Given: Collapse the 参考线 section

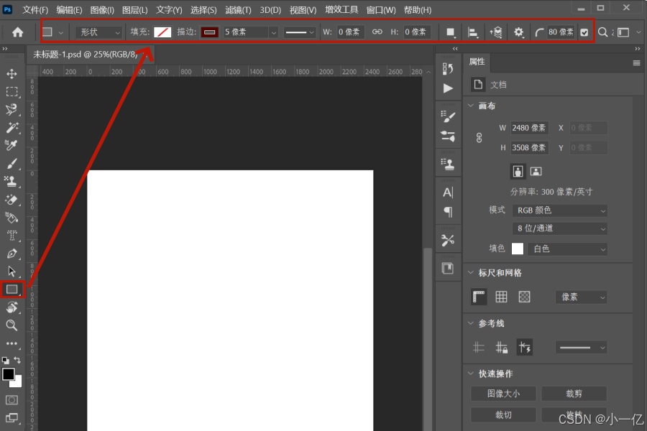Looking at the screenshot, I should pyautogui.click(x=471, y=323).
